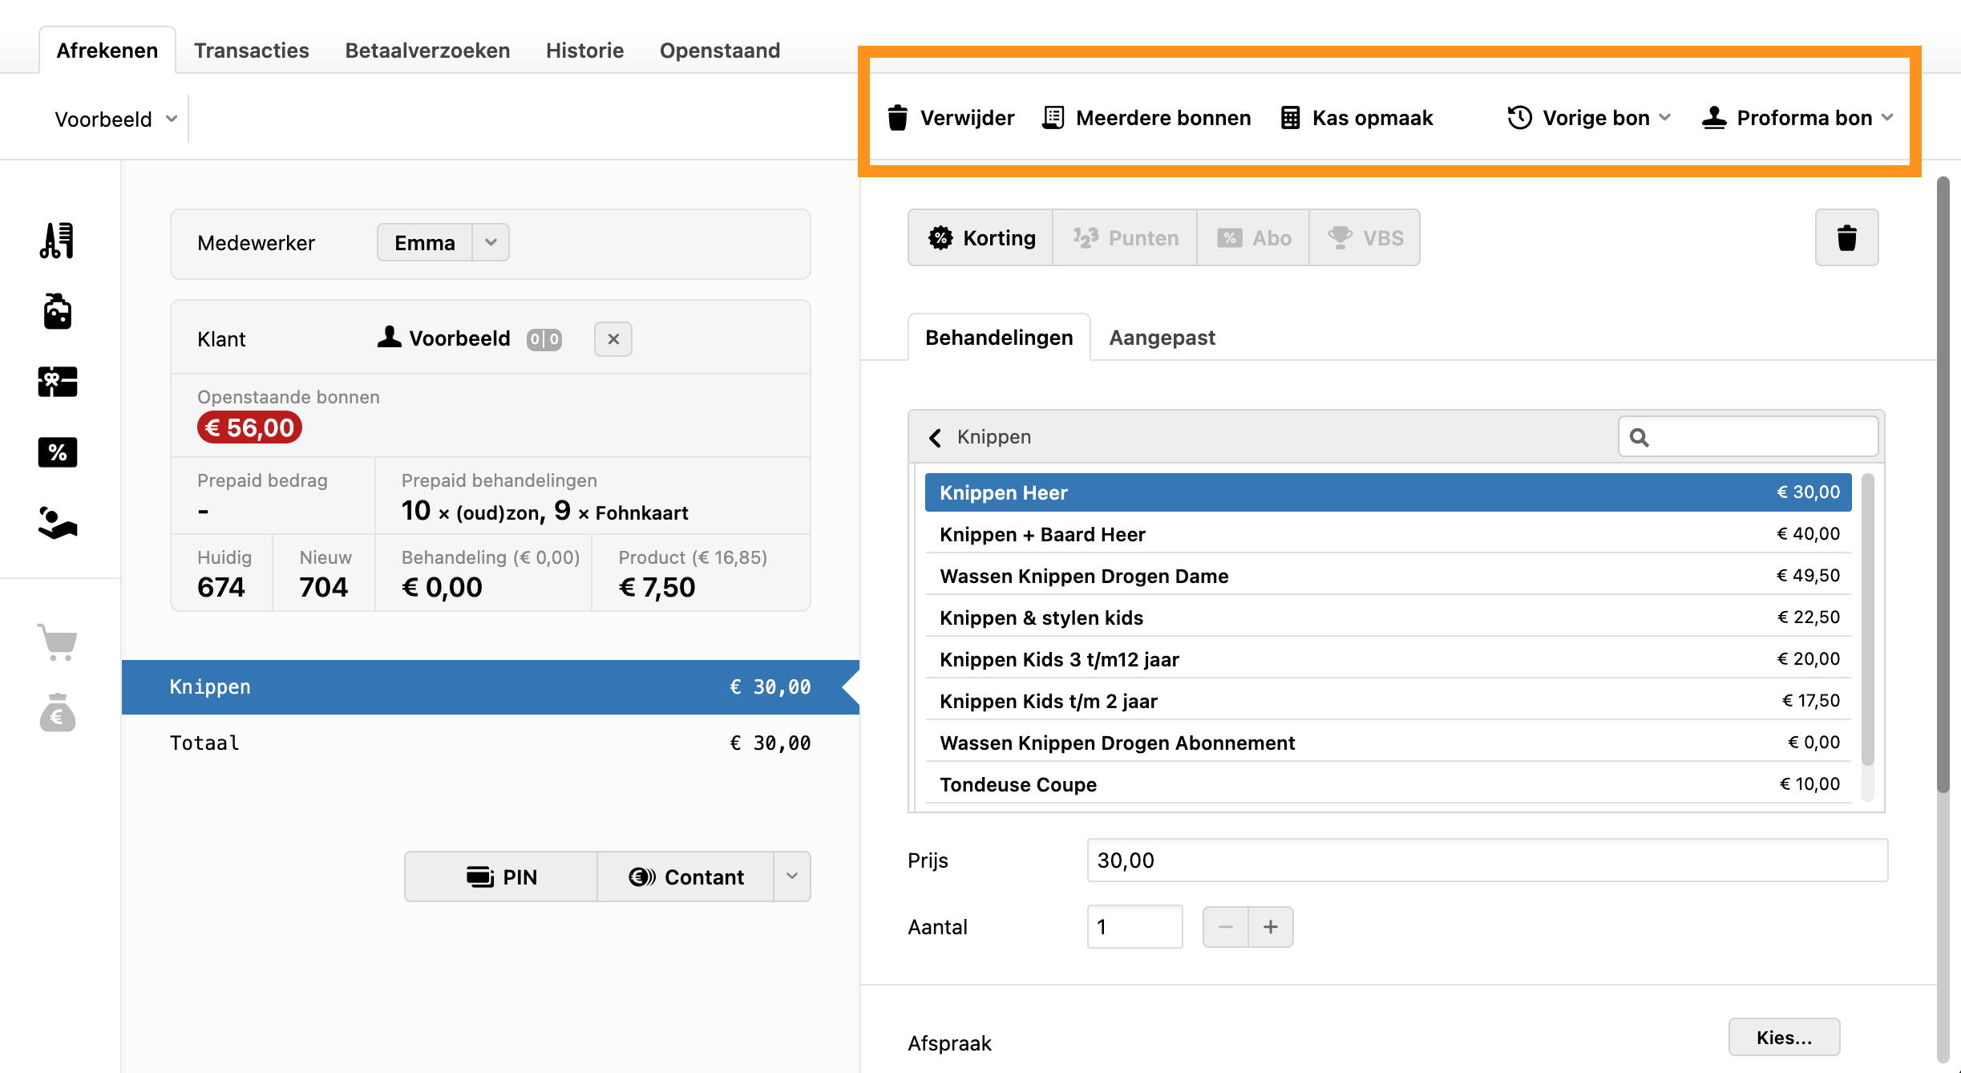Screen dimensions: 1961x1073
Task: Open the treatments scissors-and-comb sidebar icon
Action: click(x=57, y=241)
